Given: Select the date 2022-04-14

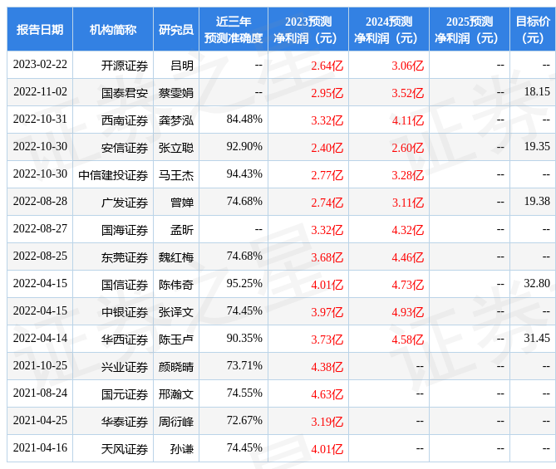Looking at the screenshot, I should (x=40, y=339).
